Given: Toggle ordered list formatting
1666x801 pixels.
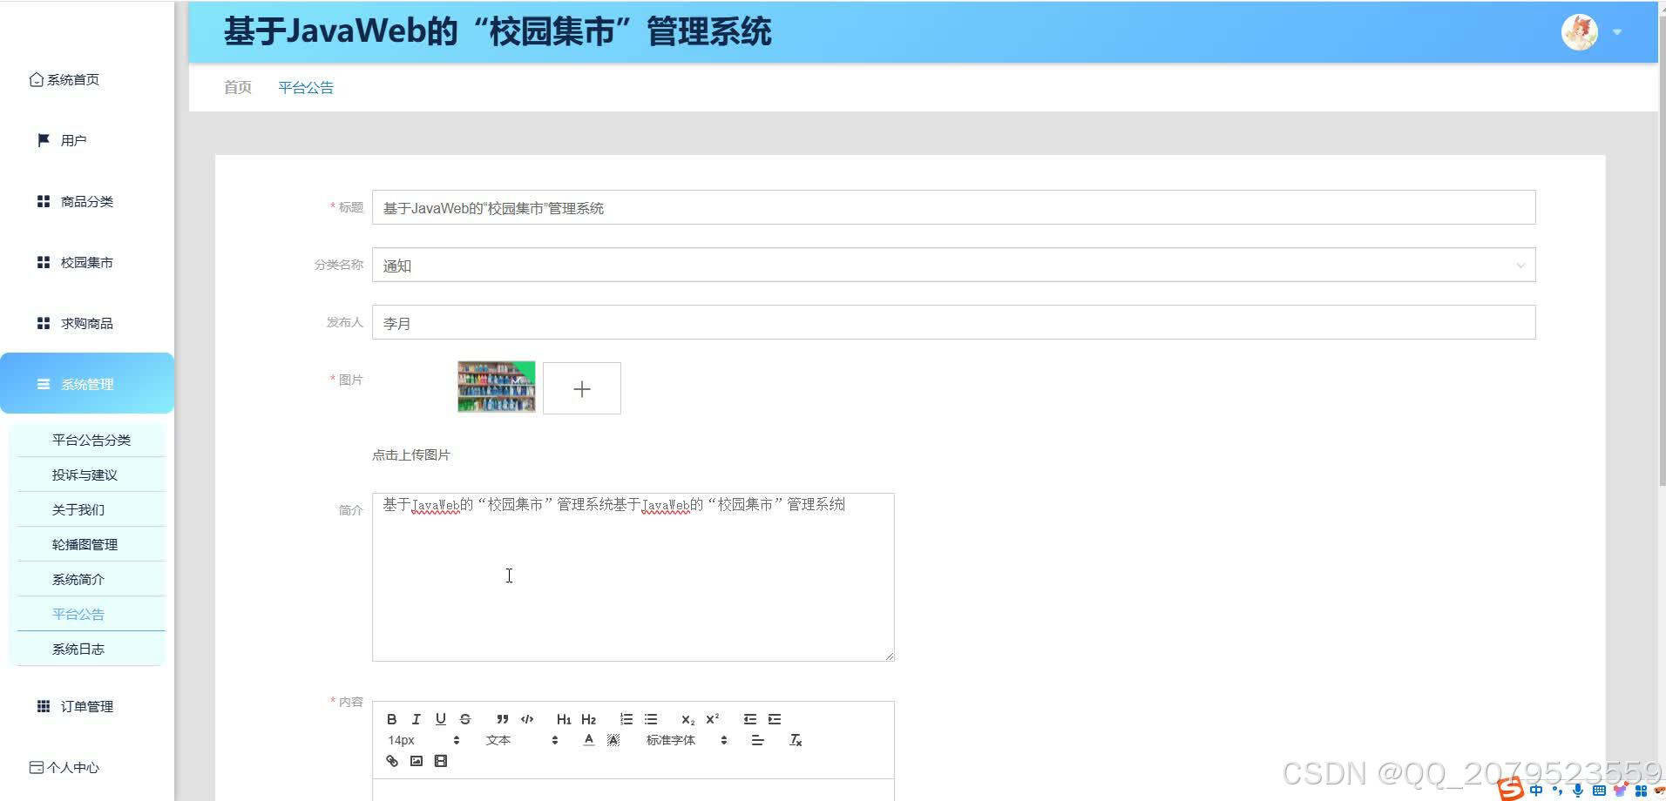Looking at the screenshot, I should click(626, 718).
